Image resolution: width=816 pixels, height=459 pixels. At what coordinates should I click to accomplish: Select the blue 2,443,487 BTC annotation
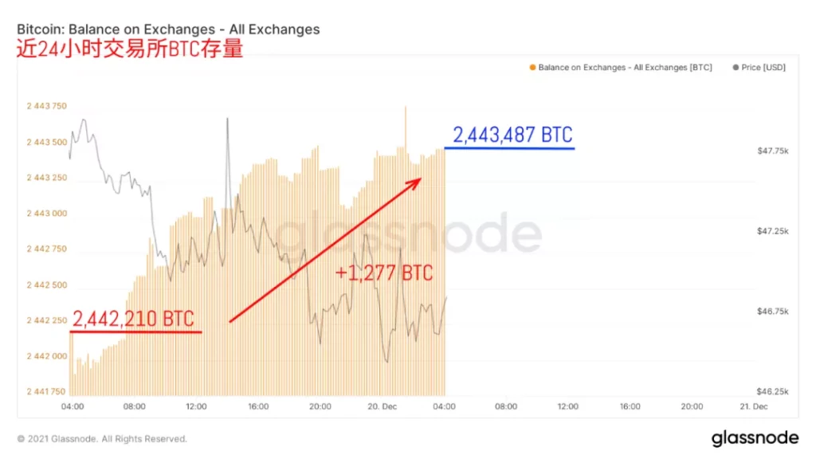(x=512, y=135)
